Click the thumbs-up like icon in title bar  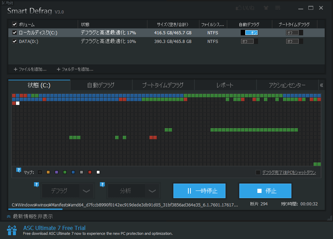pyautogui.click(x=239, y=8)
